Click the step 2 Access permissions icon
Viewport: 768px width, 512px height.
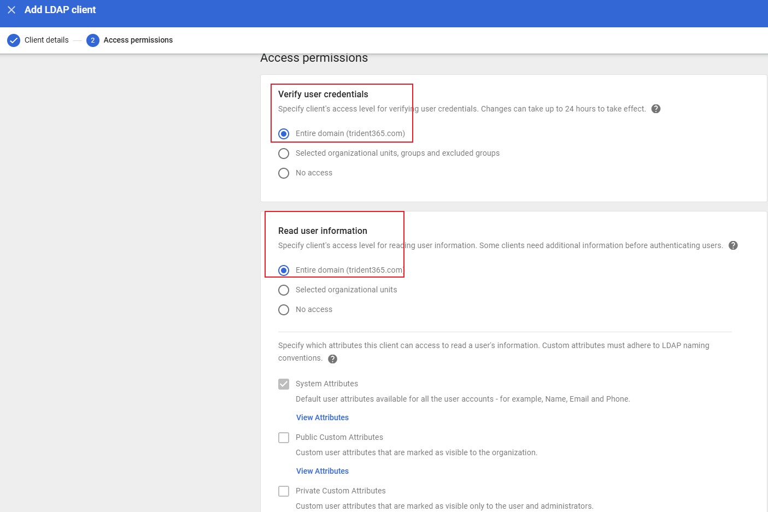click(x=93, y=40)
